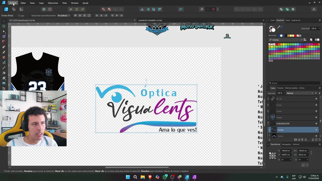Click the transform origin crosshair icon
322x181 pixels.
[75, 16]
